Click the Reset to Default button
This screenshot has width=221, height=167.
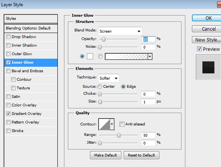click(142, 155)
